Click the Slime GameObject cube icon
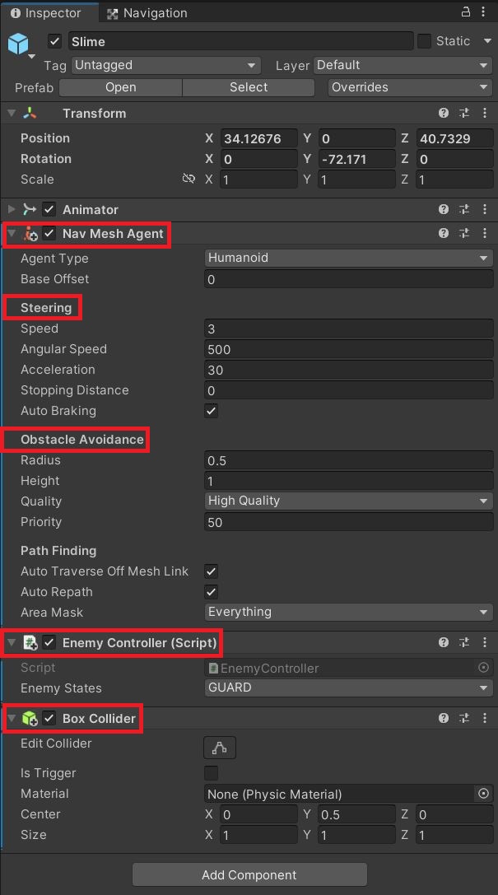498x895 pixels. [x=18, y=44]
